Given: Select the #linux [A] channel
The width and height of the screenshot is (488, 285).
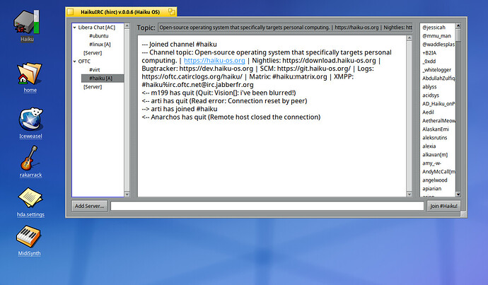Looking at the screenshot, I should coord(100,44).
